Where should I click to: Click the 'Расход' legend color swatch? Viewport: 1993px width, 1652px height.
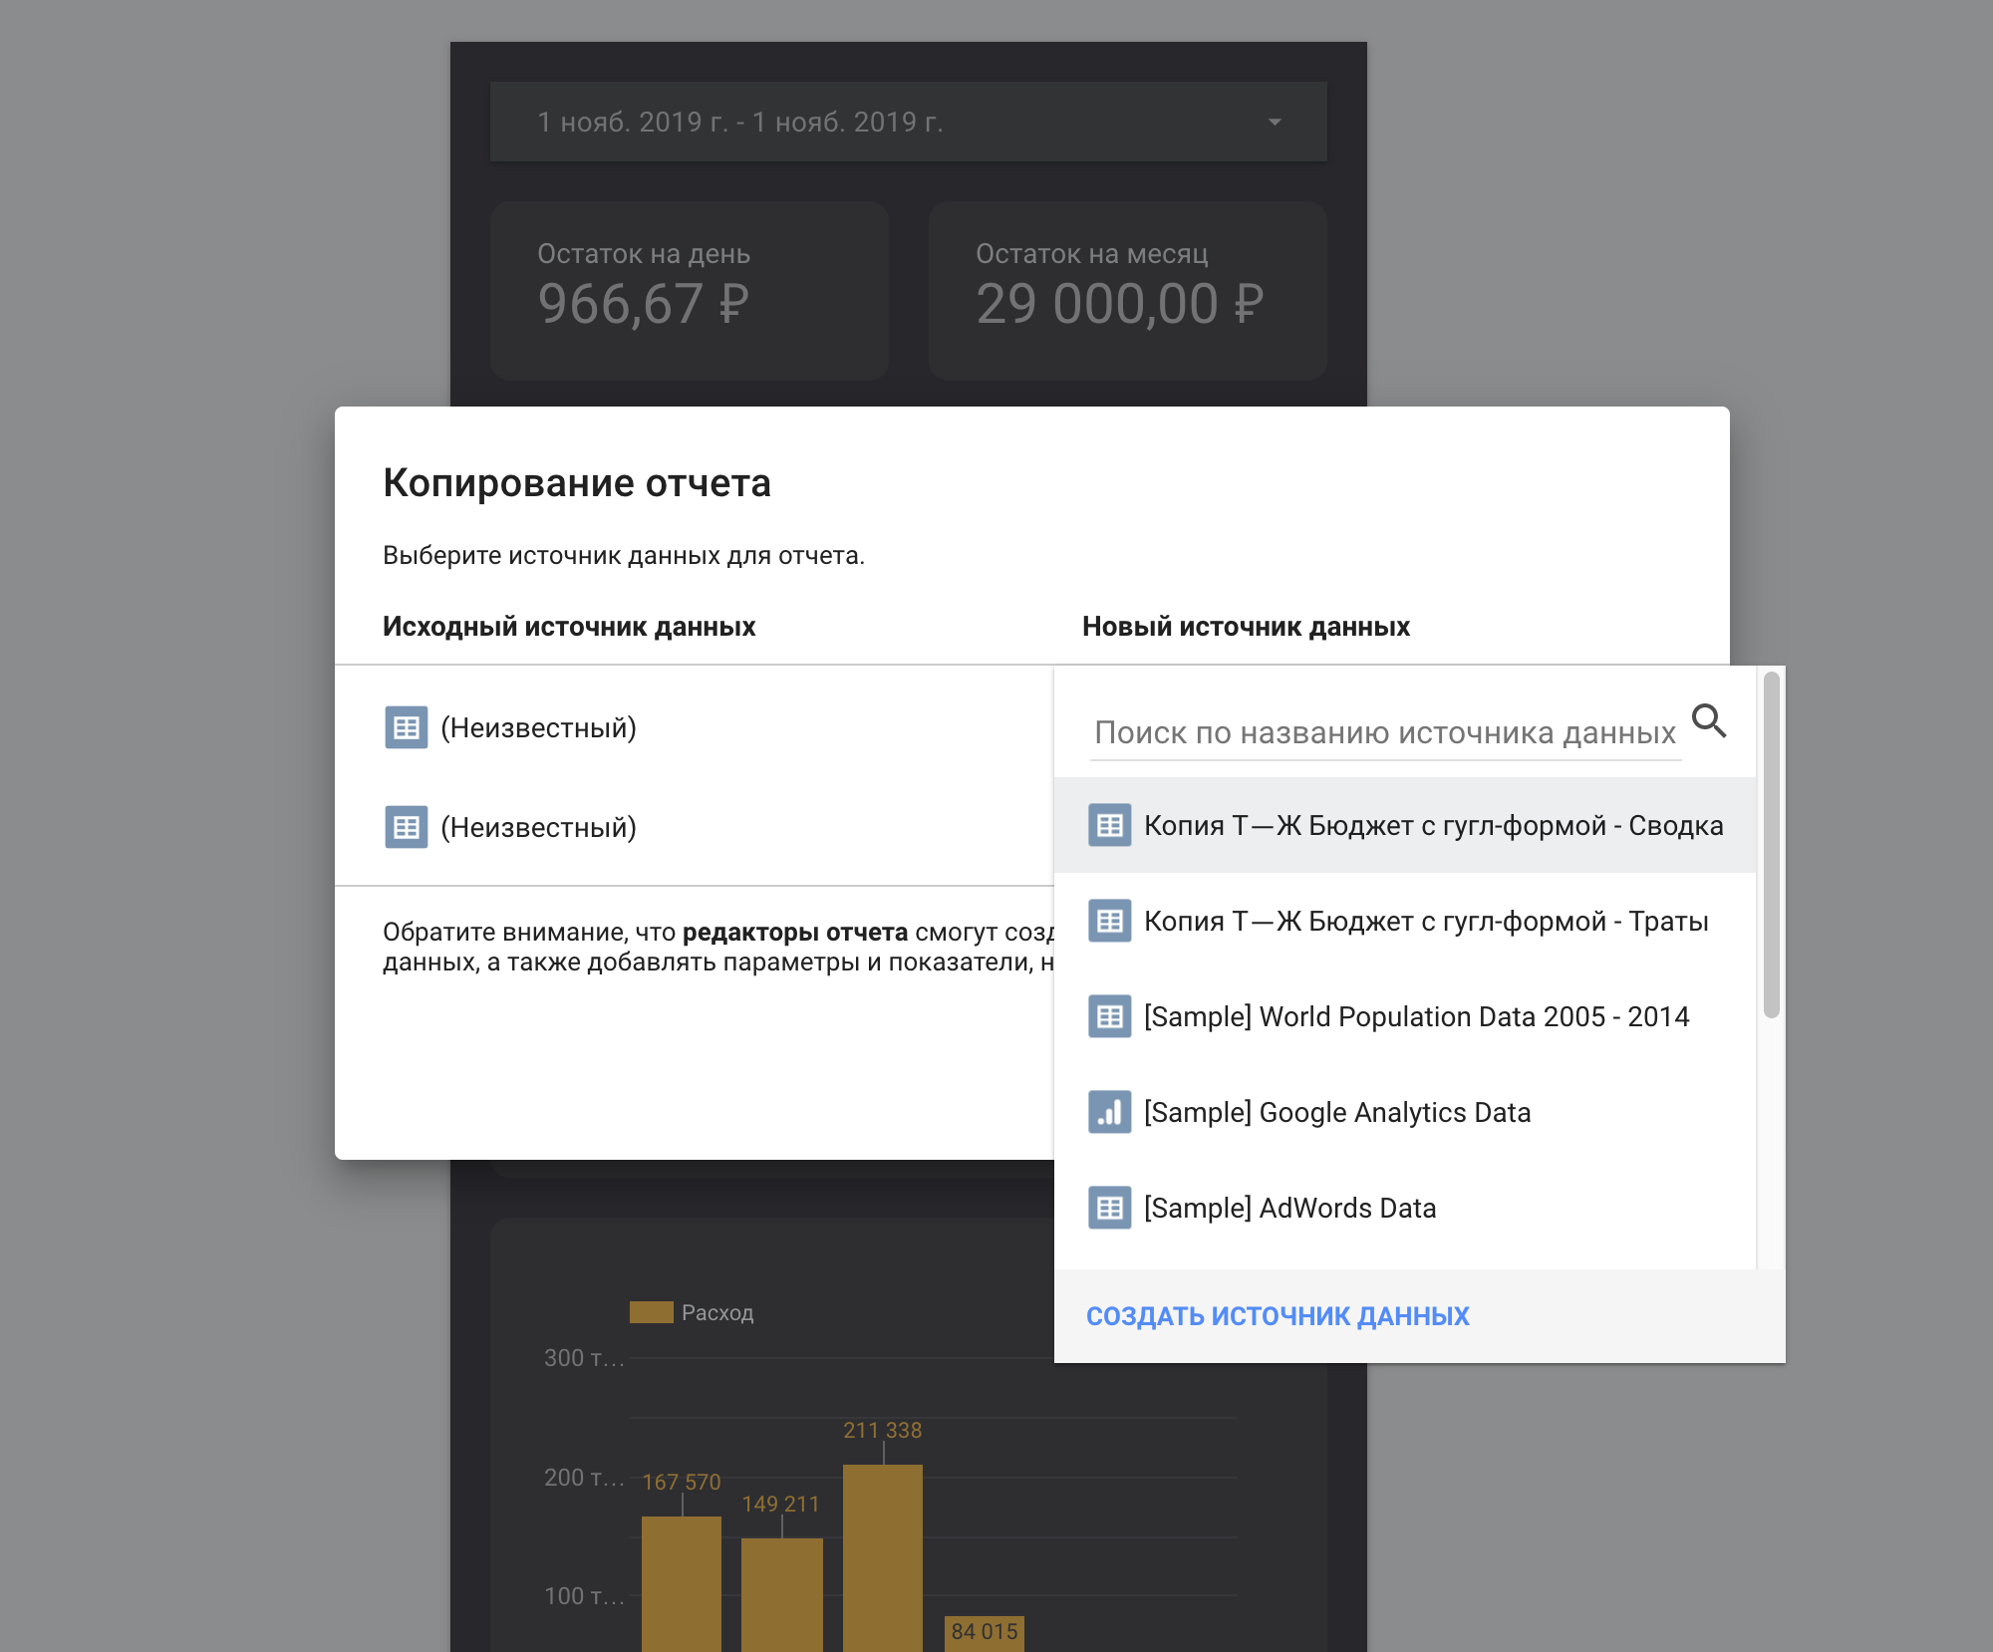pos(652,1312)
